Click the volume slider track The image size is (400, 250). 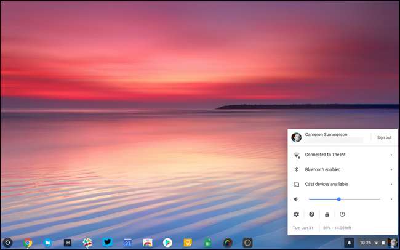tap(363, 199)
